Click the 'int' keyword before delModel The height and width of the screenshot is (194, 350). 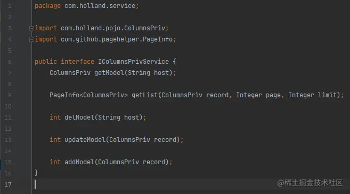tap(55, 117)
